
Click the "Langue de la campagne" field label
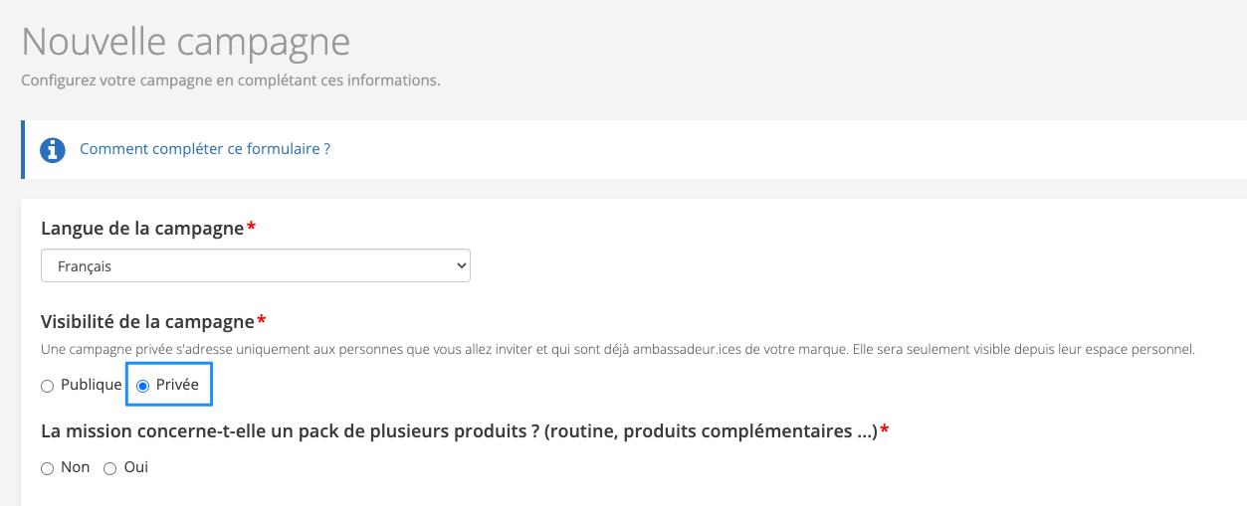pyautogui.click(x=142, y=229)
